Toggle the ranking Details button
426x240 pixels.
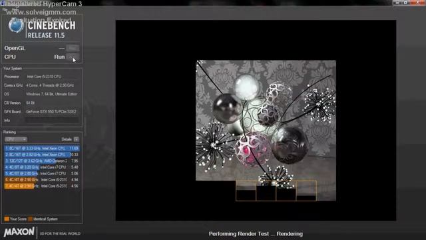(x=77, y=139)
